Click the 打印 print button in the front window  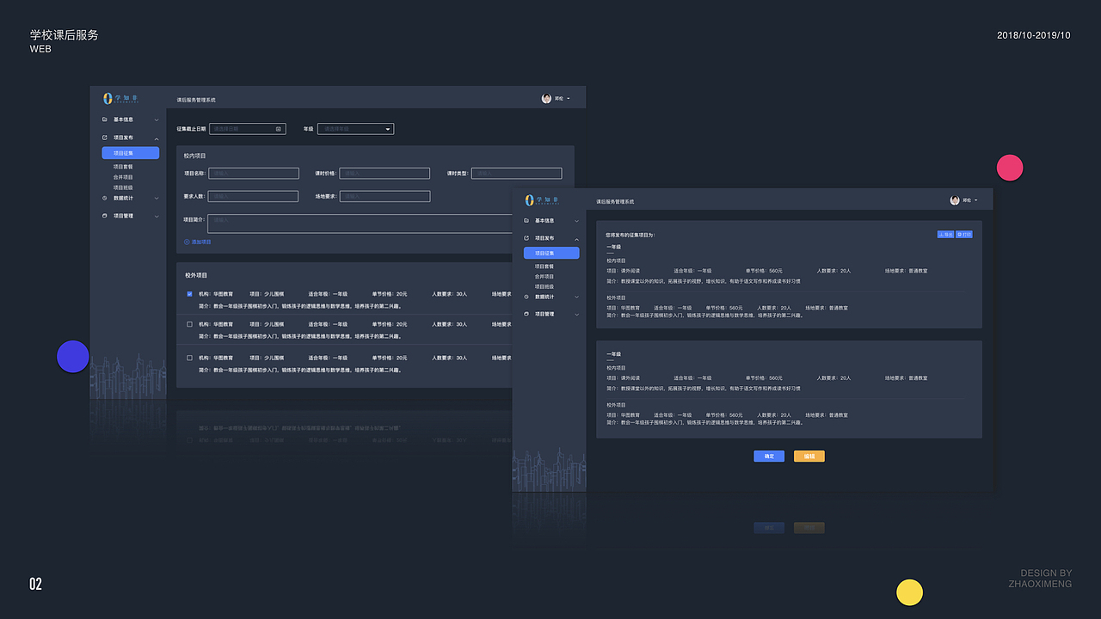point(964,234)
